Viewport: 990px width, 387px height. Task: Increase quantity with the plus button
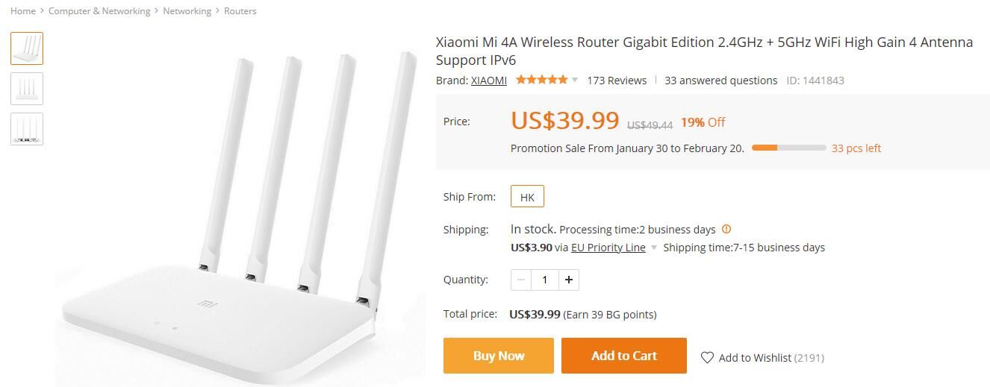click(569, 280)
